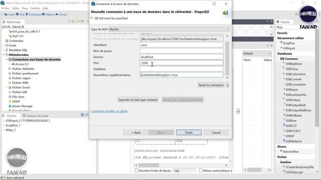Click the Identifiant field containing root

tap(182, 45)
